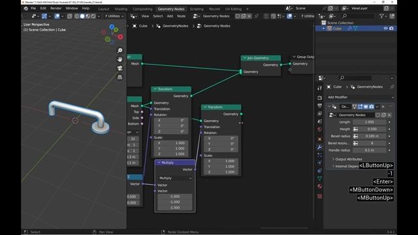The image size is (418, 235).
Task: Create new scene button beside Scene field
Action: [x=330, y=8]
